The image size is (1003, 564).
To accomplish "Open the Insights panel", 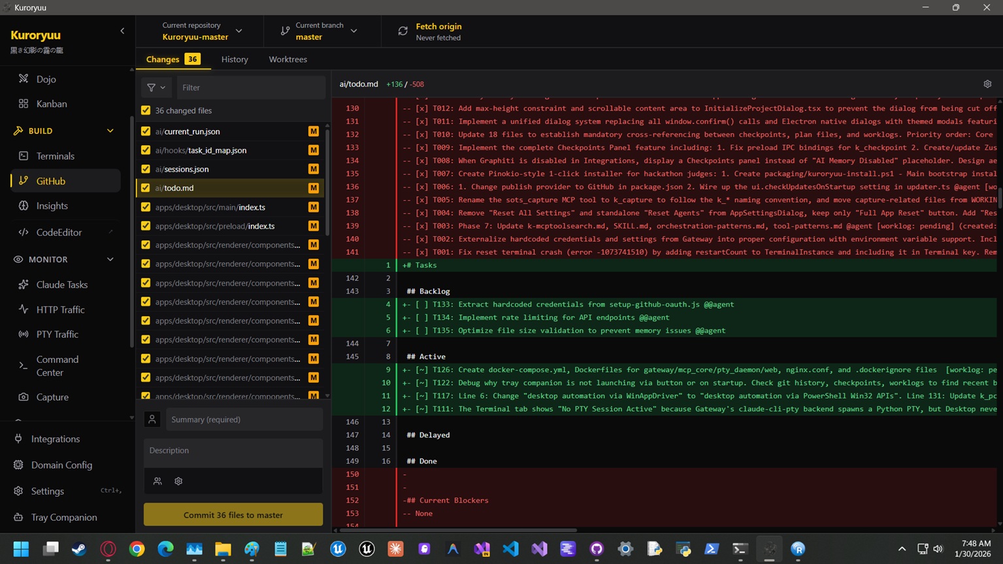I will [x=52, y=206].
